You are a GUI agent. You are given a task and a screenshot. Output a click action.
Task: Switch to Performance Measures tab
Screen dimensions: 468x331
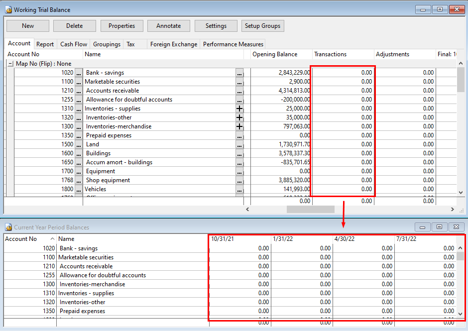coord(233,44)
